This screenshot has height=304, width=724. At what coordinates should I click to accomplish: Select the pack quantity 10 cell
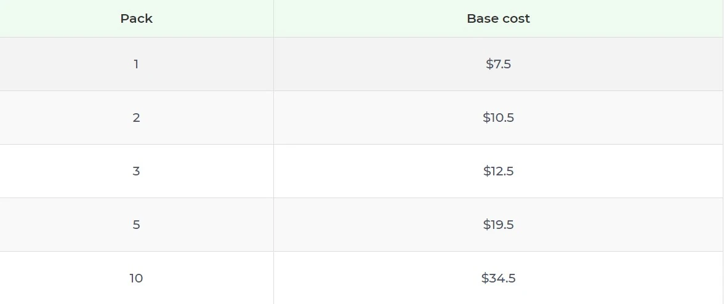click(136, 278)
